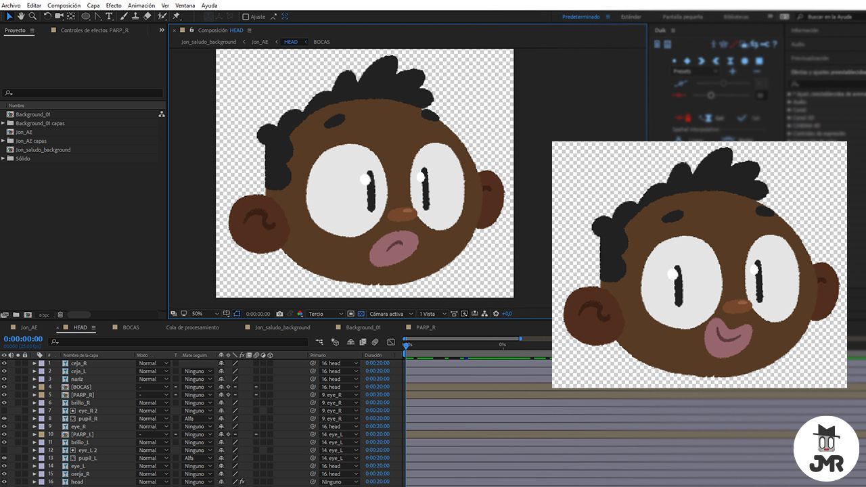Open the Tercio resolution dropdown
The width and height of the screenshot is (866, 487).
pos(325,314)
